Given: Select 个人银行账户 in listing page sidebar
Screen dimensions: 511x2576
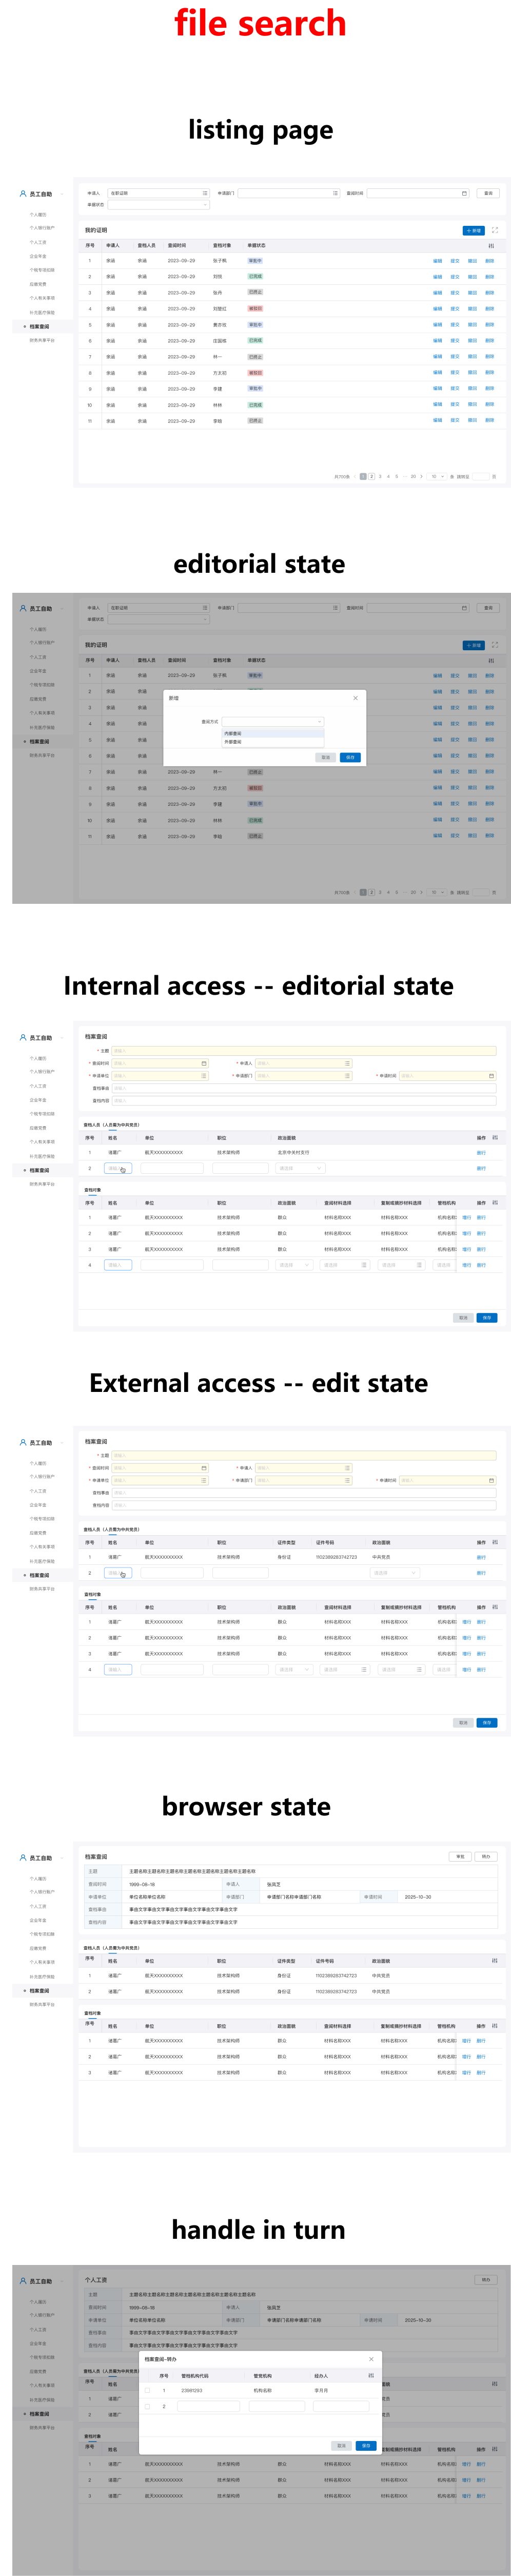Looking at the screenshot, I should tap(42, 228).
